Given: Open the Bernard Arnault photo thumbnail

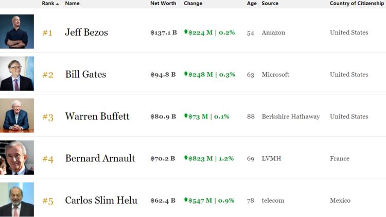Looking at the screenshot, I should click(17, 157).
